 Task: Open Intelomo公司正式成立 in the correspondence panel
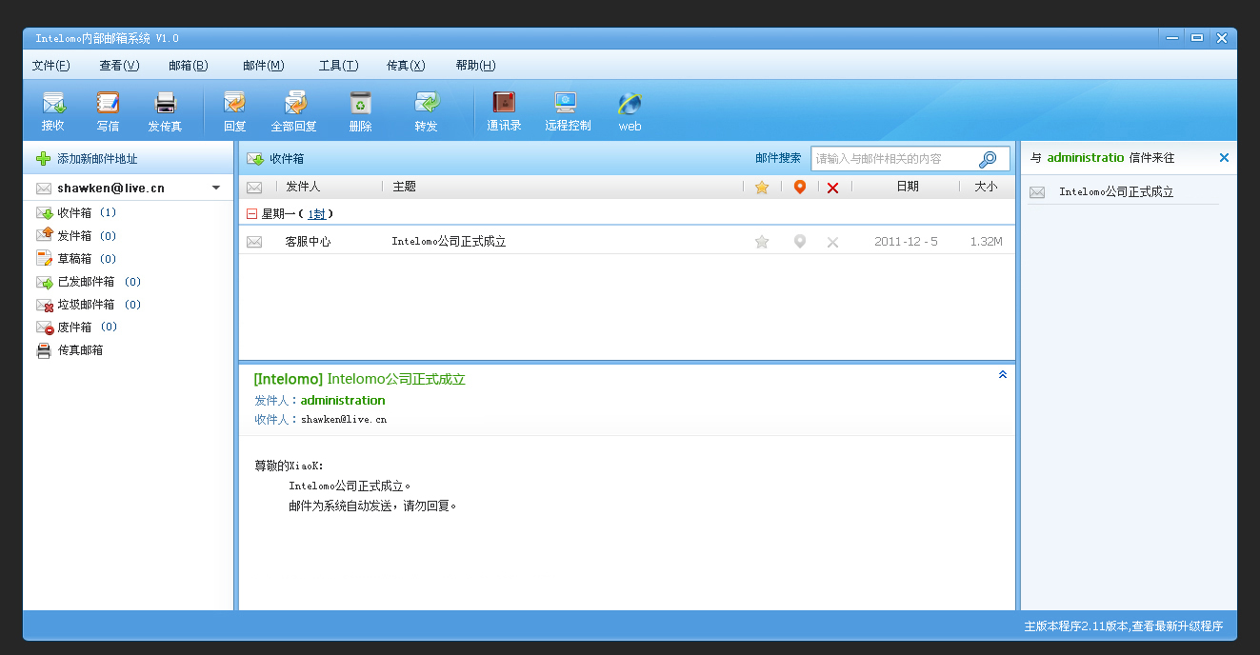coord(1116,191)
